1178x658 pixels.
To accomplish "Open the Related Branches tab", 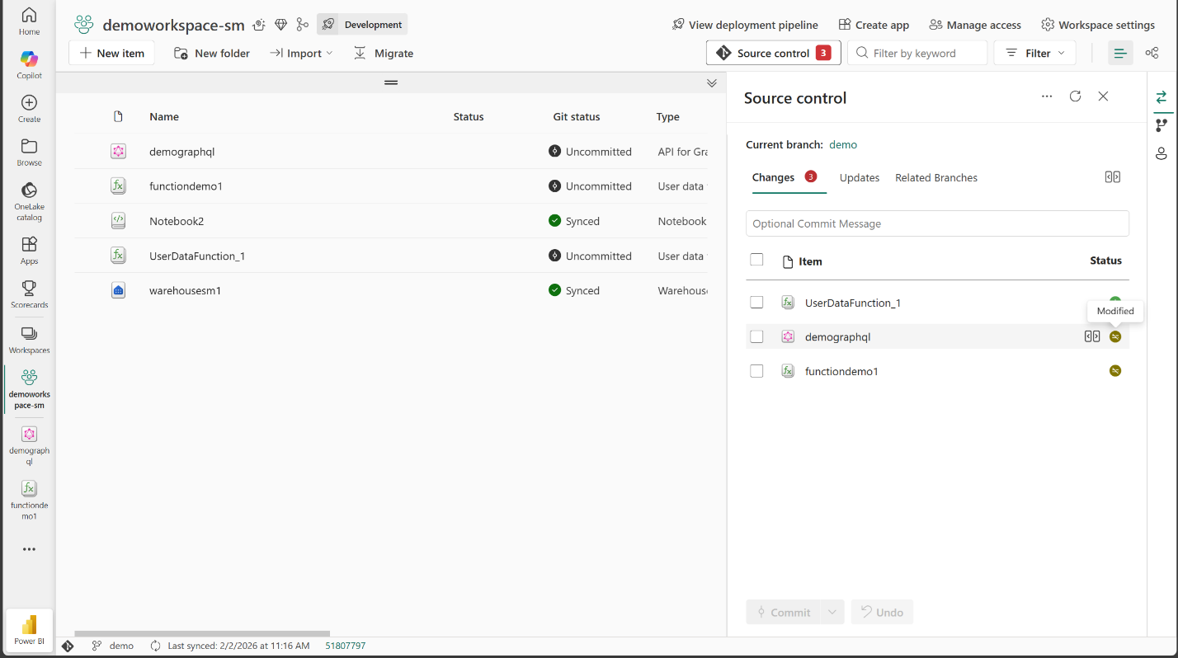I will (936, 177).
